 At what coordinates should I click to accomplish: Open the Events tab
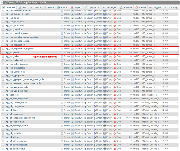141,7
